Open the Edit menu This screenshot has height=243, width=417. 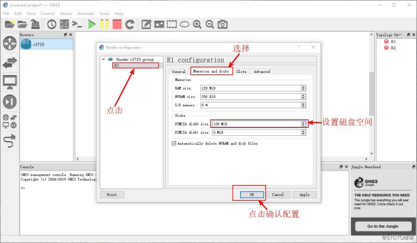coord(18,13)
